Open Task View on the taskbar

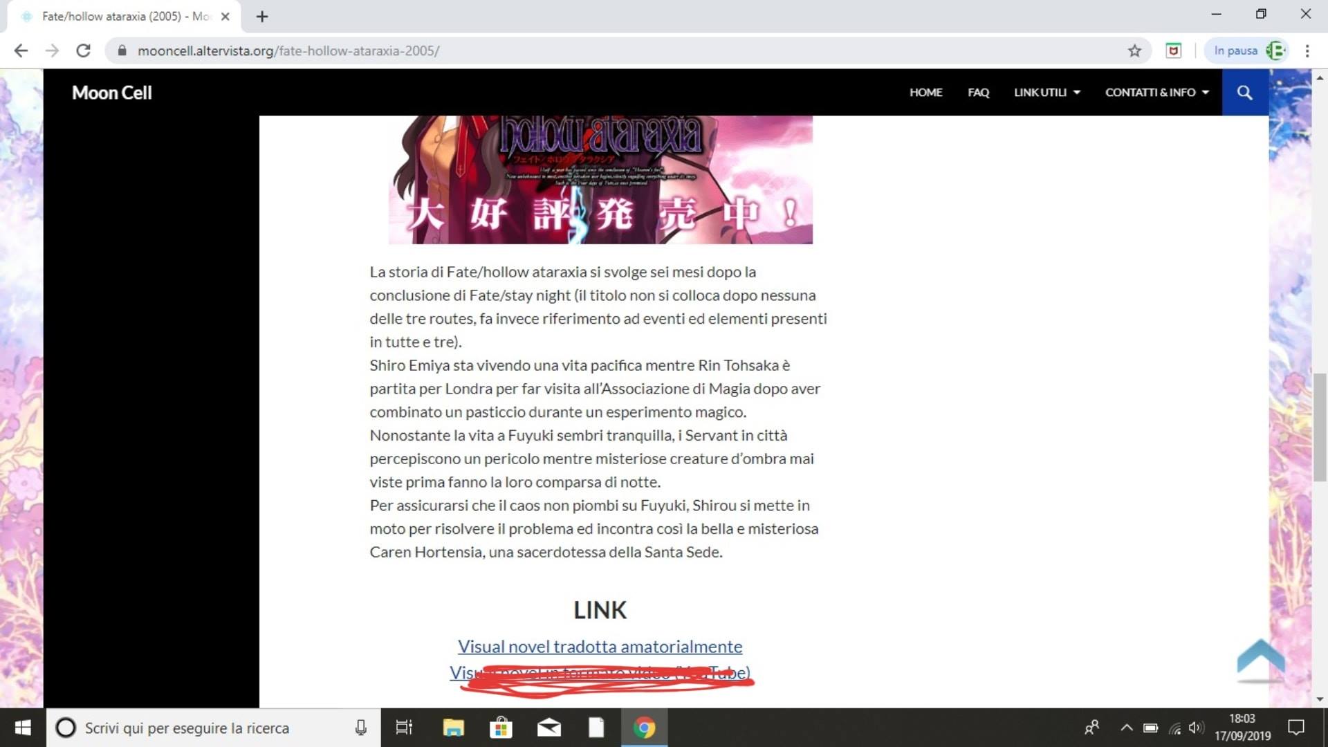tap(404, 728)
